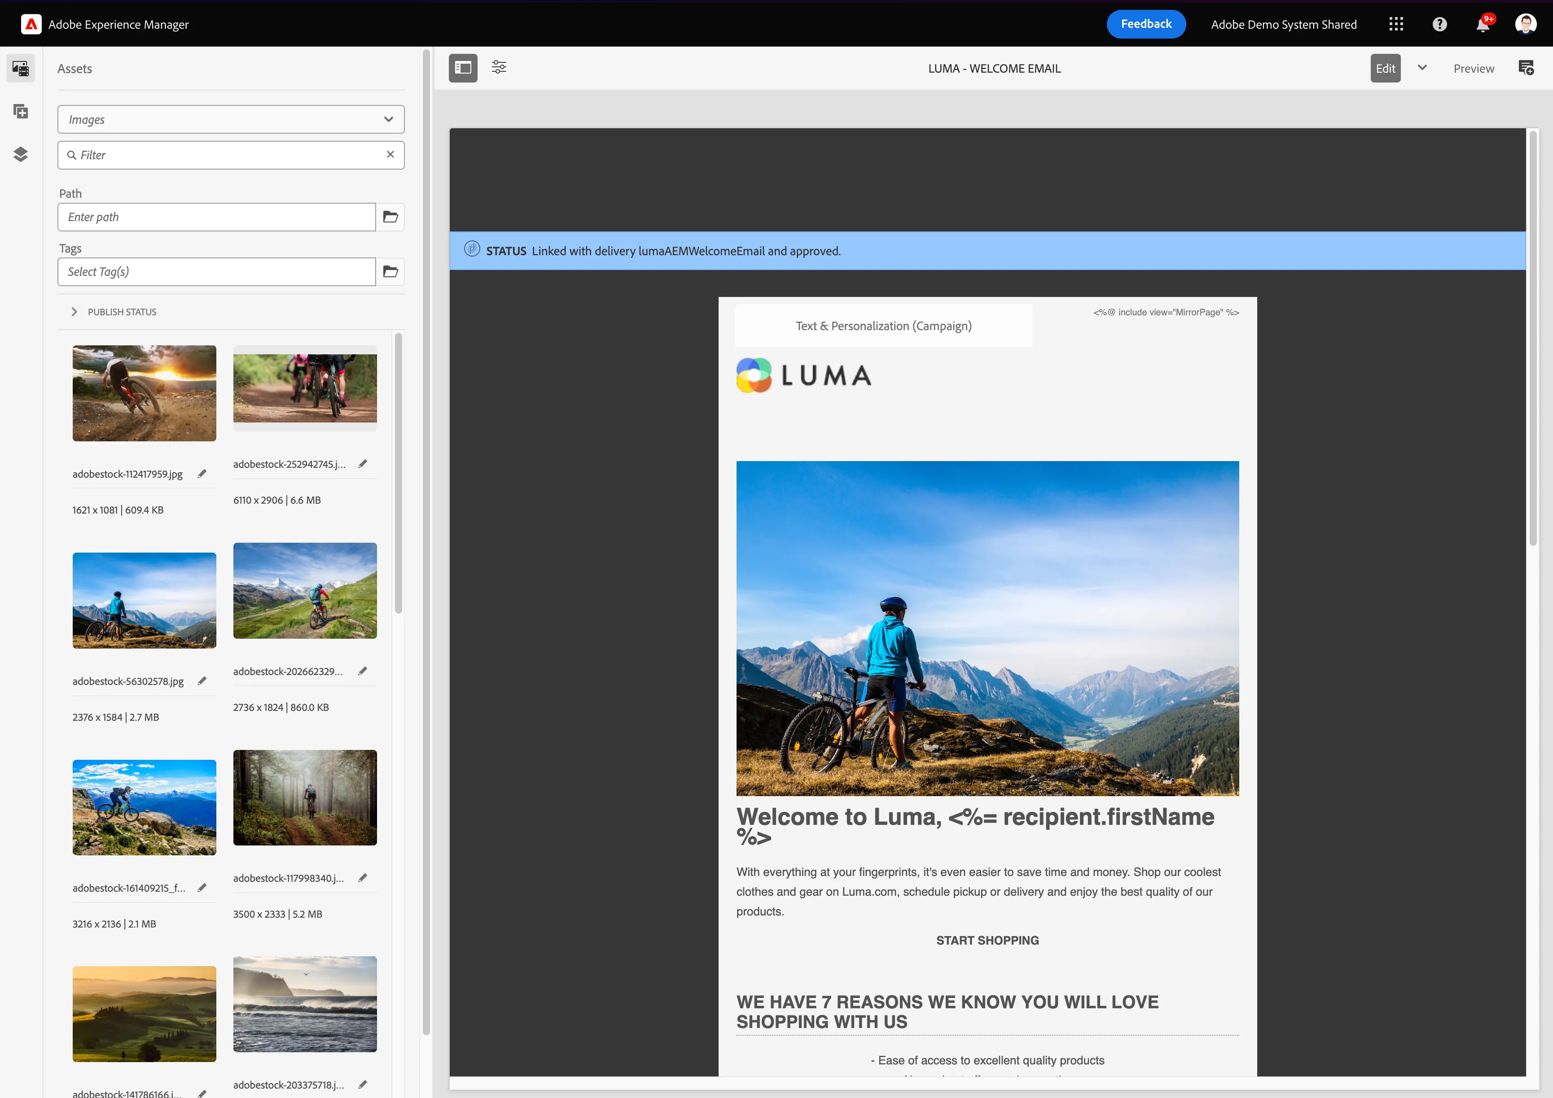
Task: Open the Help icon
Action: pyautogui.click(x=1440, y=24)
